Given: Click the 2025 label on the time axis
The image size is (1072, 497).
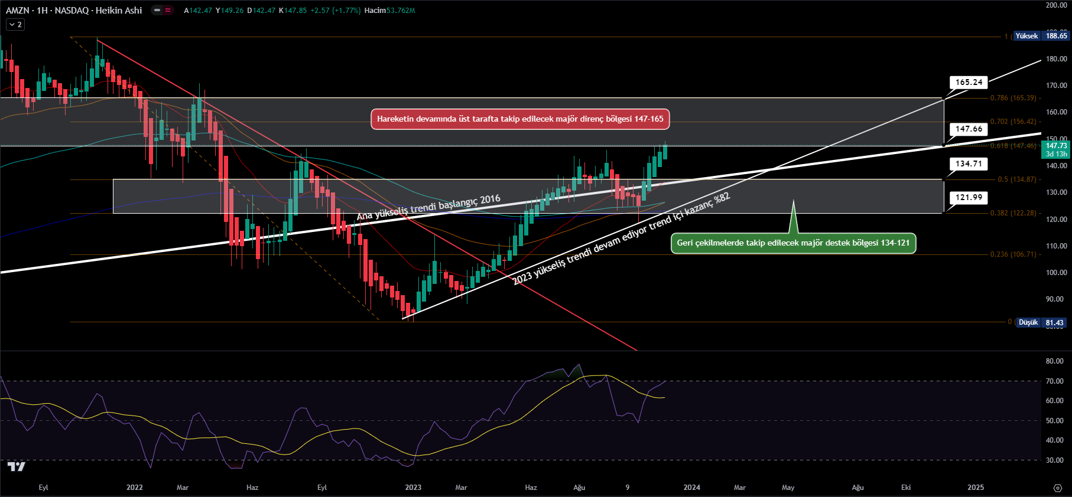Looking at the screenshot, I should click(976, 488).
